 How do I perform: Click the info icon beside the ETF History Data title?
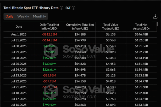tap(61, 8)
